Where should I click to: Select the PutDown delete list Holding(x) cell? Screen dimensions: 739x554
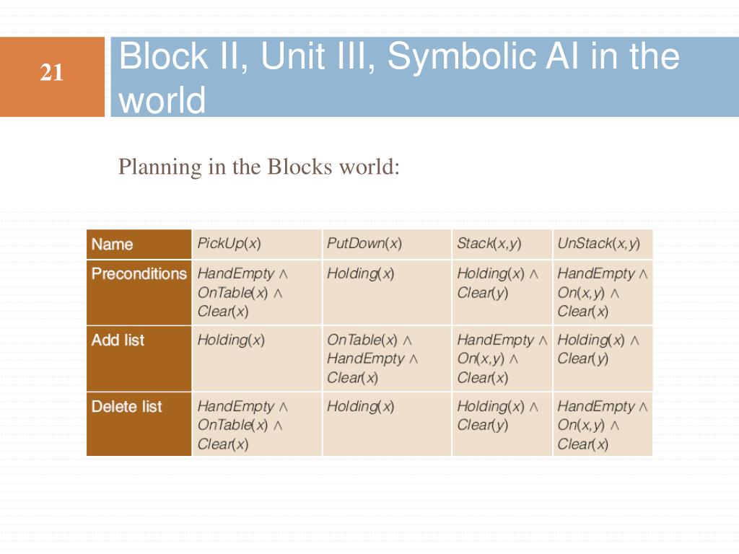coord(387,424)
